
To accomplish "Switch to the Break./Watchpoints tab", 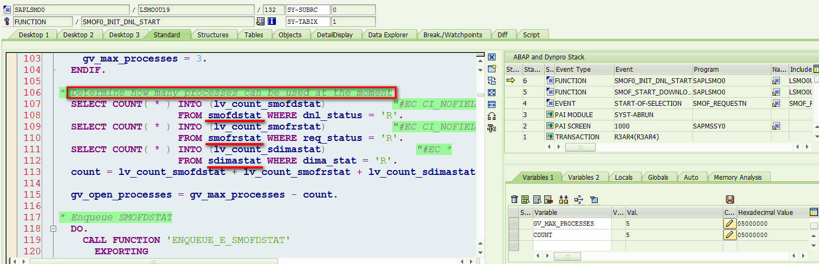I will coord(453,35).
